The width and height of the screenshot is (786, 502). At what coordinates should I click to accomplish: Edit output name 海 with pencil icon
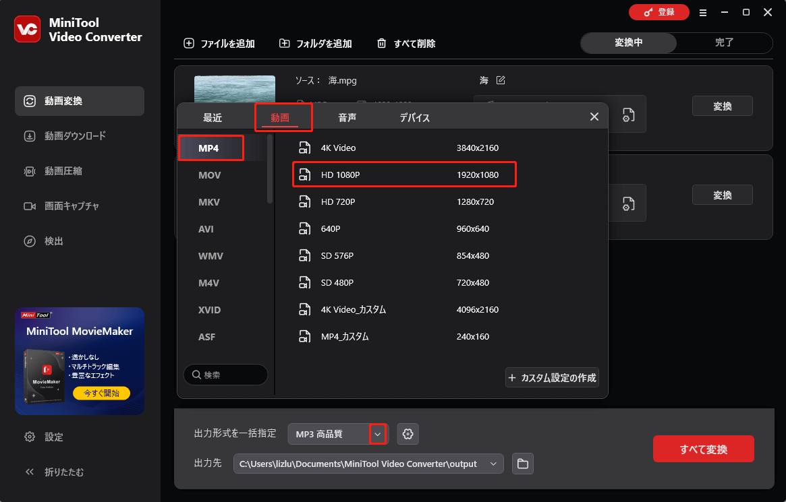tap(501, 80)
